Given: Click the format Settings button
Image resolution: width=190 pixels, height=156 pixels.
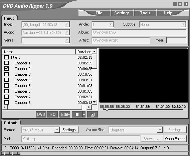Looking at the screenshot, I should tap(69, 130).
